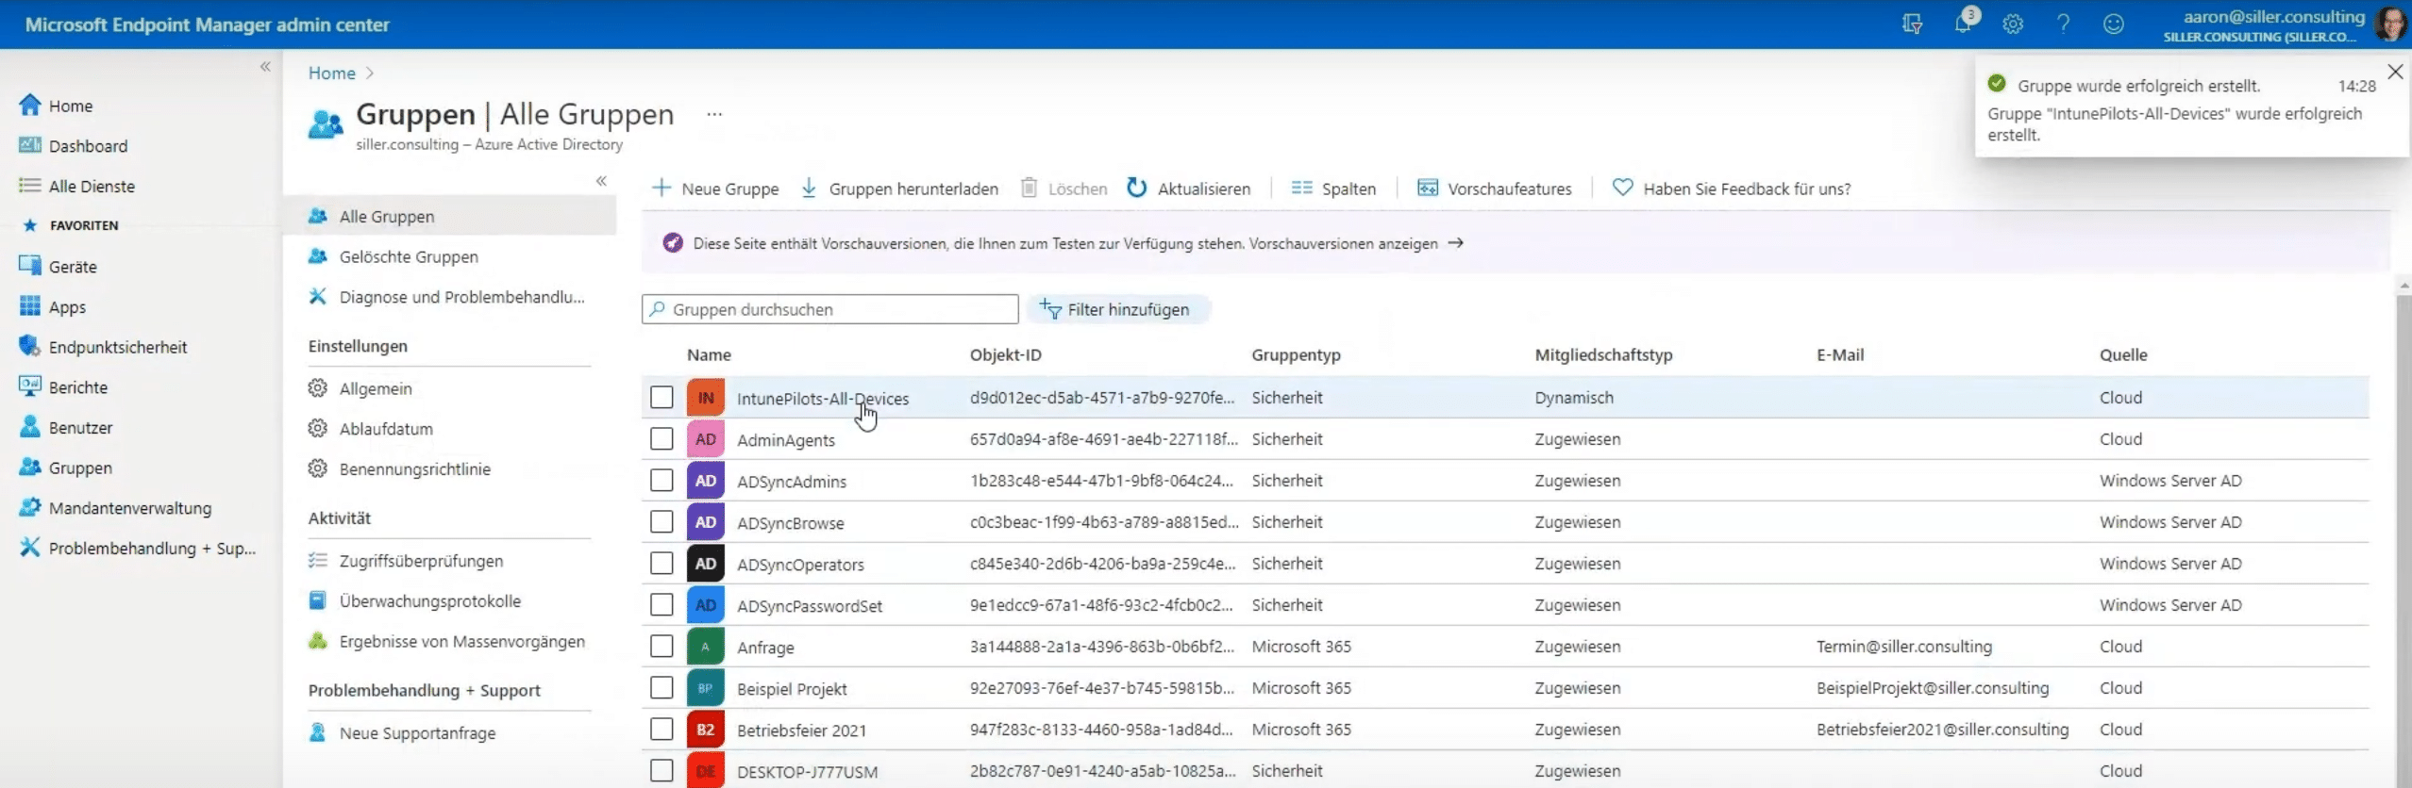This screenshot has height=788, width=2412.
Task: Create a Neue Gruppe
Action: coord(715,189)
